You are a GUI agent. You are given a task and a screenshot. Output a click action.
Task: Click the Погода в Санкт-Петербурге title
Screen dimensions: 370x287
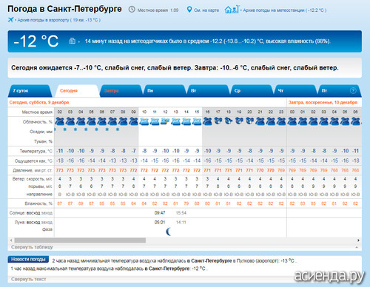click(64, 9)
